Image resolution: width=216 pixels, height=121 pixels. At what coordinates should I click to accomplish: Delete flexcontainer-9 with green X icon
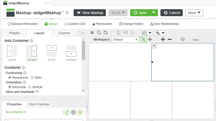pos(80,112)
